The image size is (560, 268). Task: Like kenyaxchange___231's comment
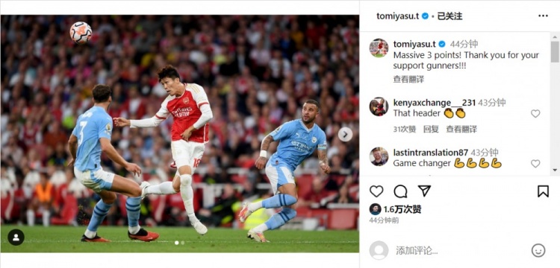(x=535, y=114)
